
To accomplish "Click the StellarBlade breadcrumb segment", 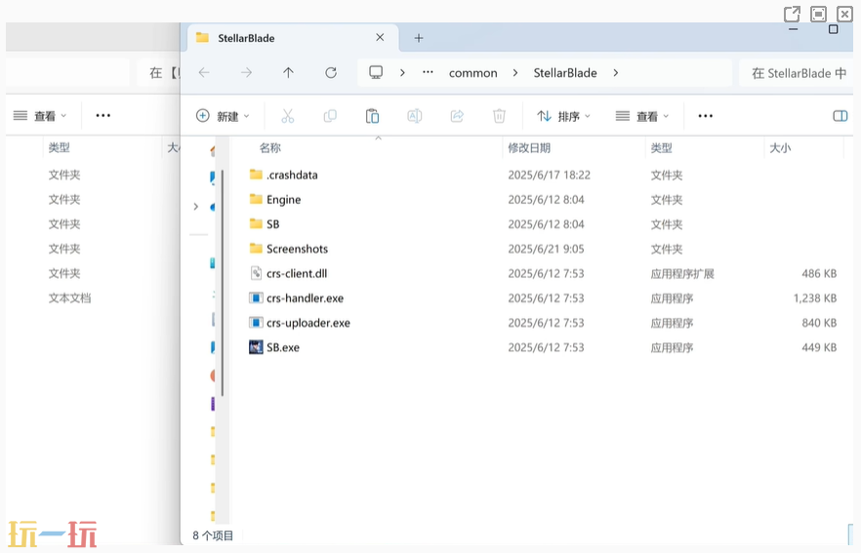I will click(565, 73).
